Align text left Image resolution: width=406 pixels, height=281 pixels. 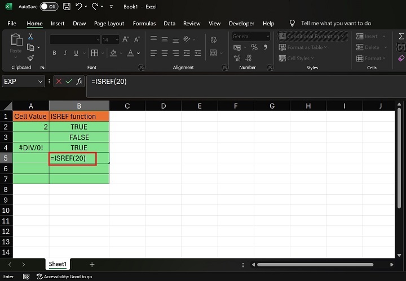[x=153, y=53]
